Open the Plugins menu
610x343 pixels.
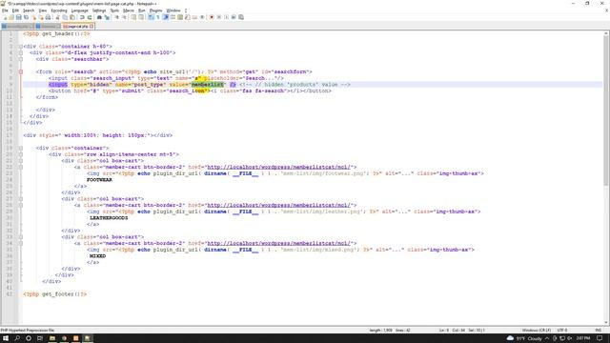155,10
